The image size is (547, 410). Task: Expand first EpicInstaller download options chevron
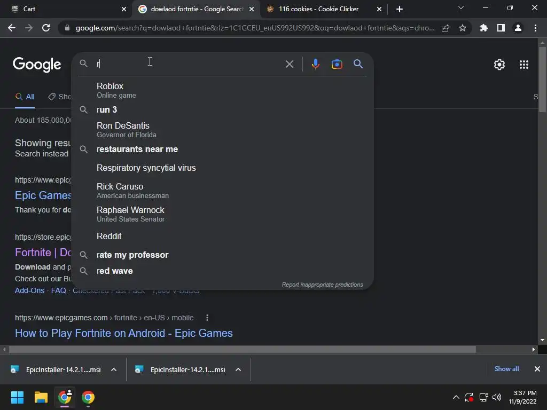[x=114, y=369]
